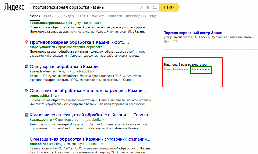The height and width of the screenshot is (154, 258).
Task: Click the 'до 17:00' hours text
Action: point(172,41)
